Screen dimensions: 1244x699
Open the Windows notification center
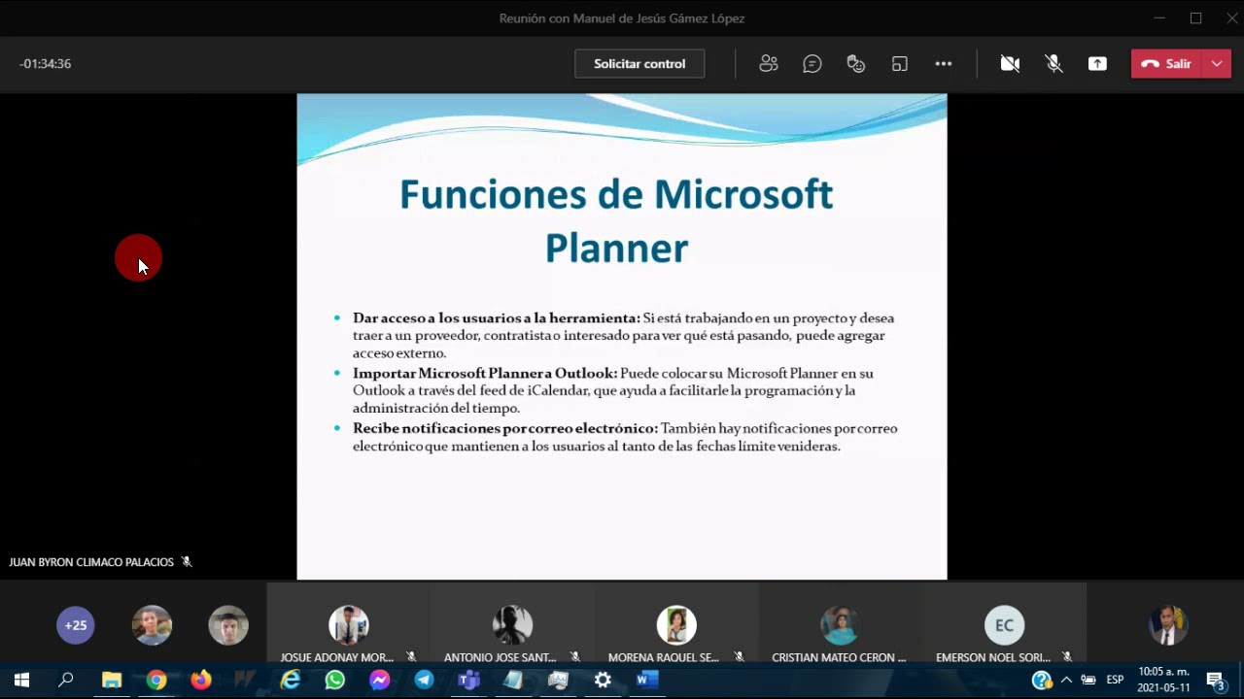(x=1215, y=681)
